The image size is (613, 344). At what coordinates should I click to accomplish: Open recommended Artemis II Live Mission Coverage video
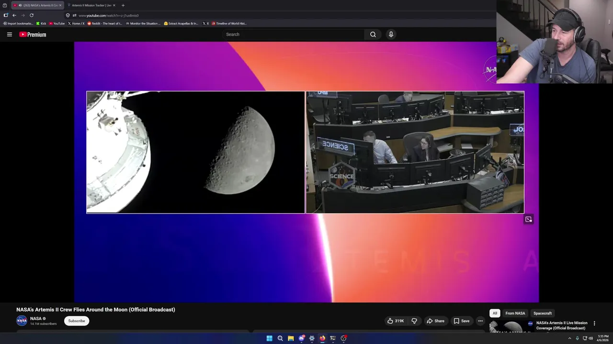pos(562,325)
